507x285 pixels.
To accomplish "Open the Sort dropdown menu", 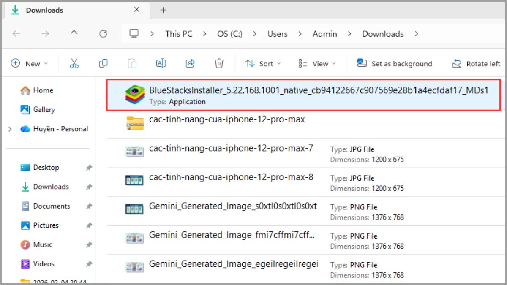I will (x=263, y=63).
